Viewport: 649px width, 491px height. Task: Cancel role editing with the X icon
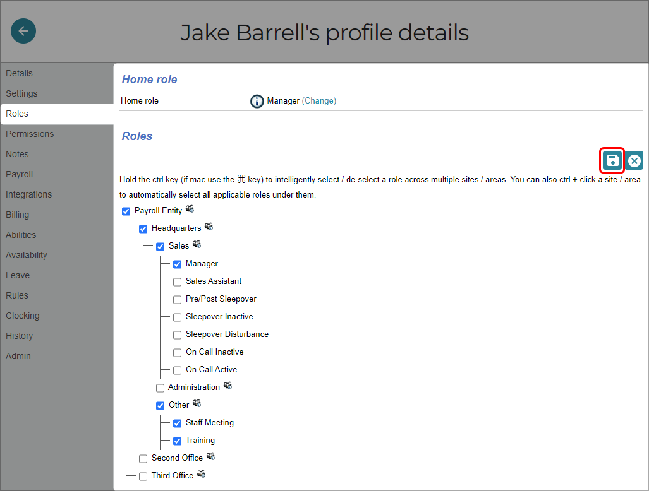click(634, 160)
